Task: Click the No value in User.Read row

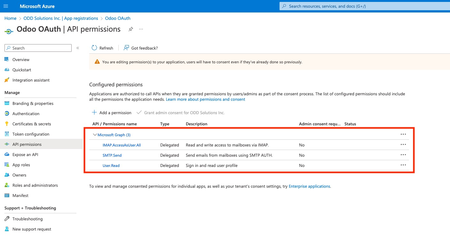Action: (302, 166)
